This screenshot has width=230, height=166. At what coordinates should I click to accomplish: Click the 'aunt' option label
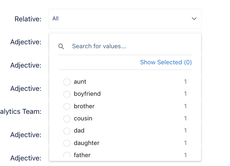coord(80,82)
